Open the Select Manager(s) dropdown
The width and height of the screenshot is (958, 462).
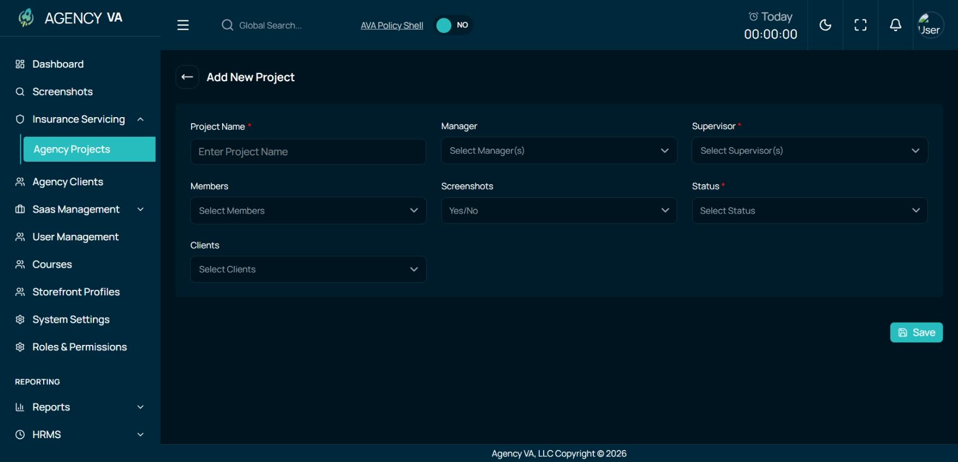coord(559,150)
